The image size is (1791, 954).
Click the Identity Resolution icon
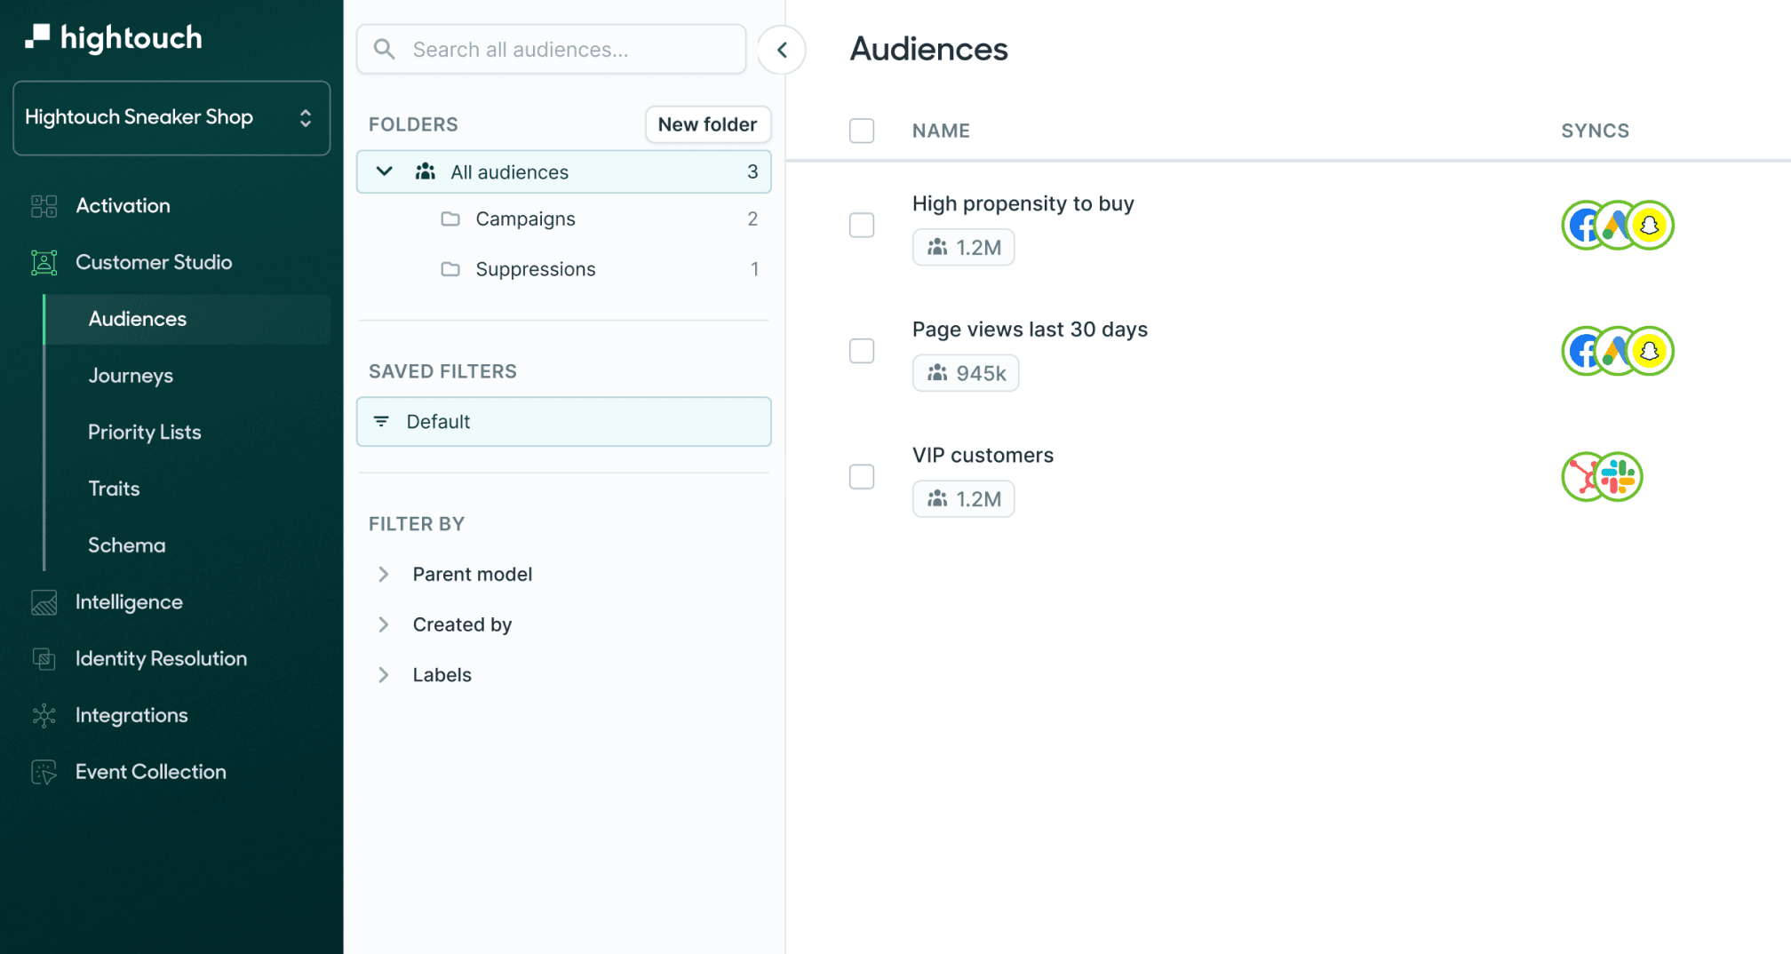click(x=42, y=658)
